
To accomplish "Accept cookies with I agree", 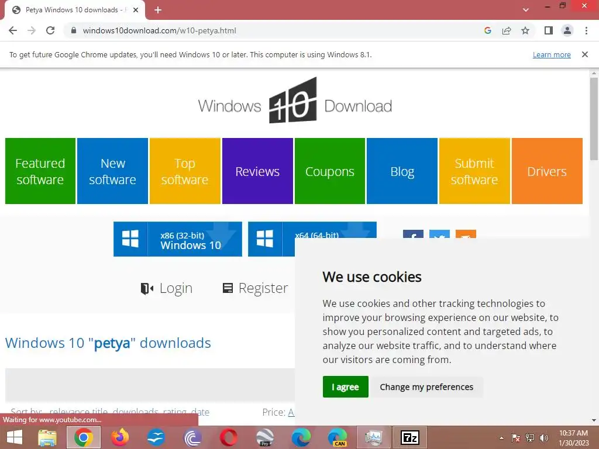I will [x=345, y=387].
